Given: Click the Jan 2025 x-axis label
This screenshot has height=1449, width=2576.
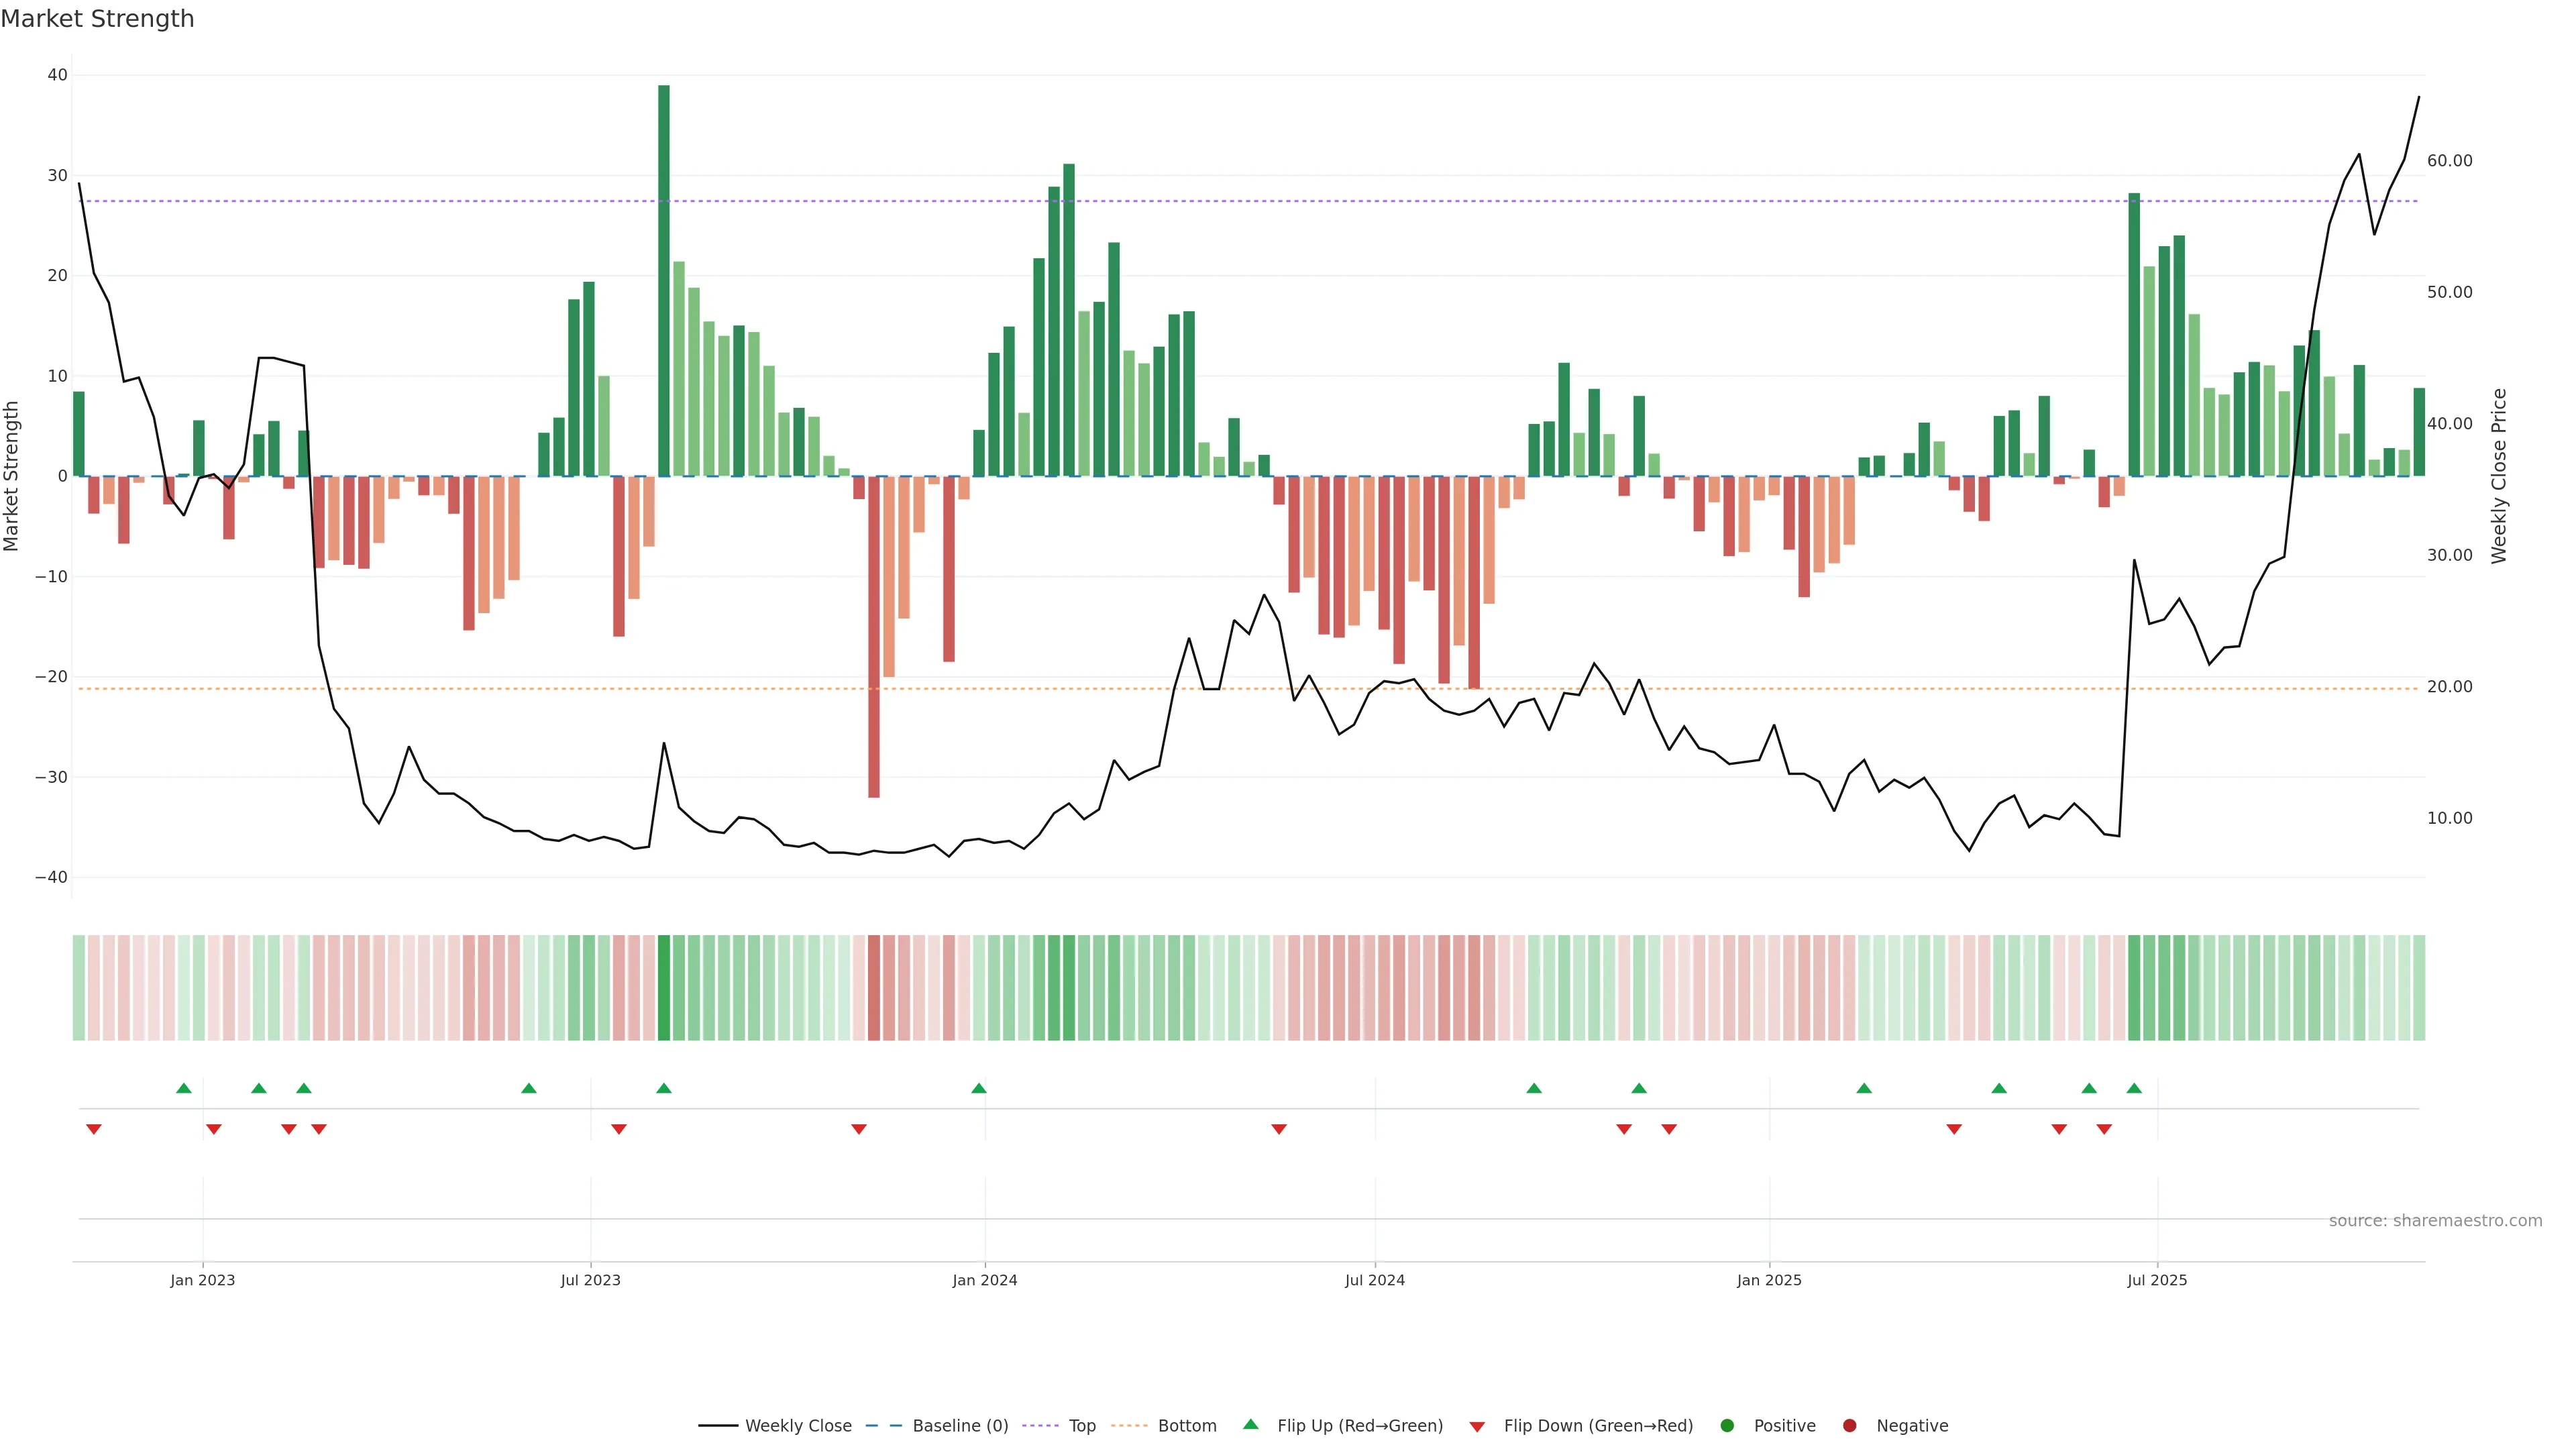Looking at the screenshot, I should tap(1769, 1280).
